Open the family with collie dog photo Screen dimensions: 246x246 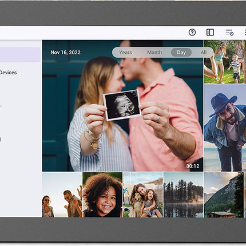pyautogui.click(x=143, y=195)
